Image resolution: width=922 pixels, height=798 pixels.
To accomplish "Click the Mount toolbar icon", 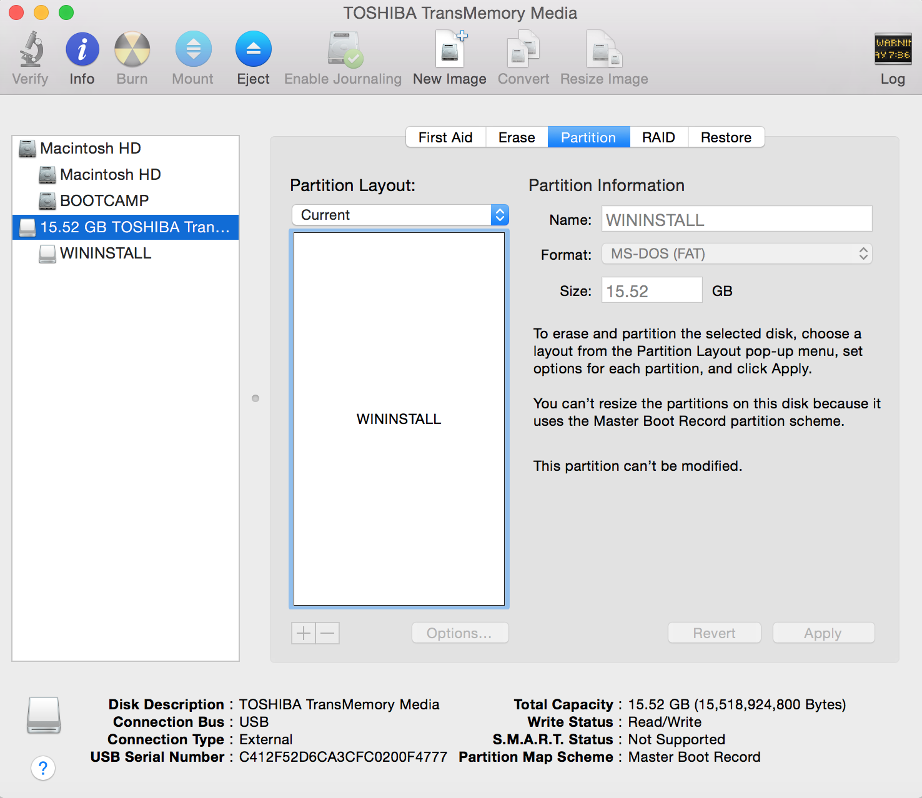I will pos(194,49).
